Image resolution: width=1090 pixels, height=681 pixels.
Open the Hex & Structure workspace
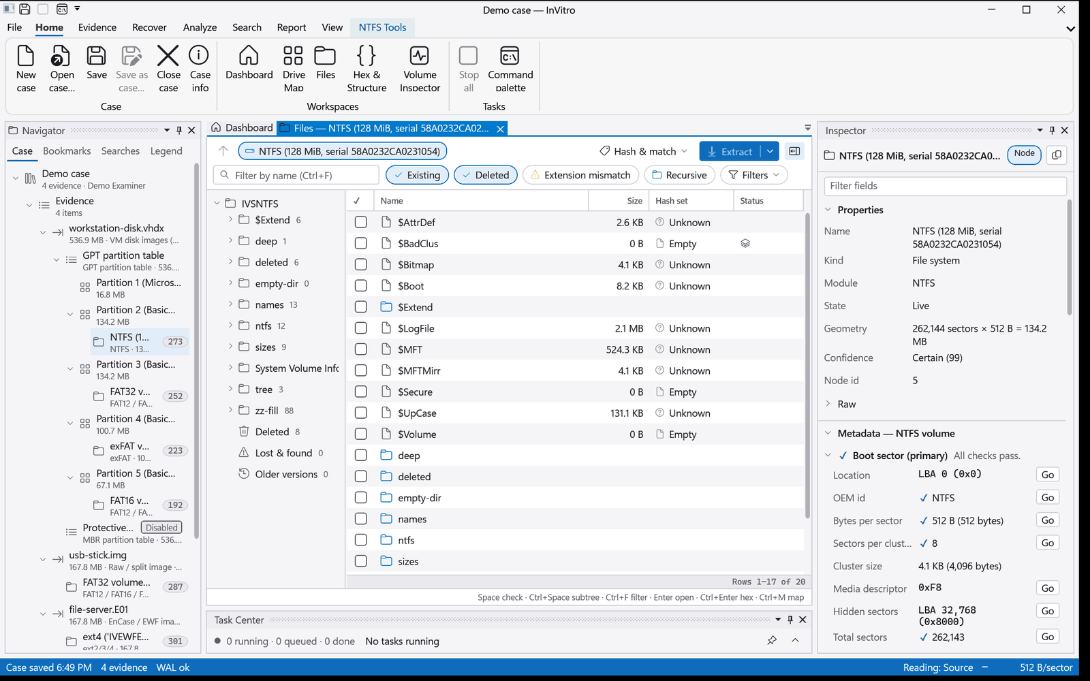(367, 68)
